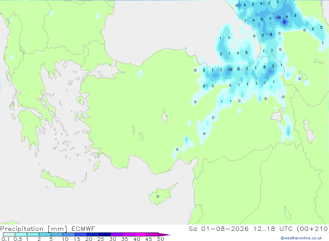Viewport: 329px width, 241px height.
Task: Click the 'ECMWF' model label
Action: (83, 229)
